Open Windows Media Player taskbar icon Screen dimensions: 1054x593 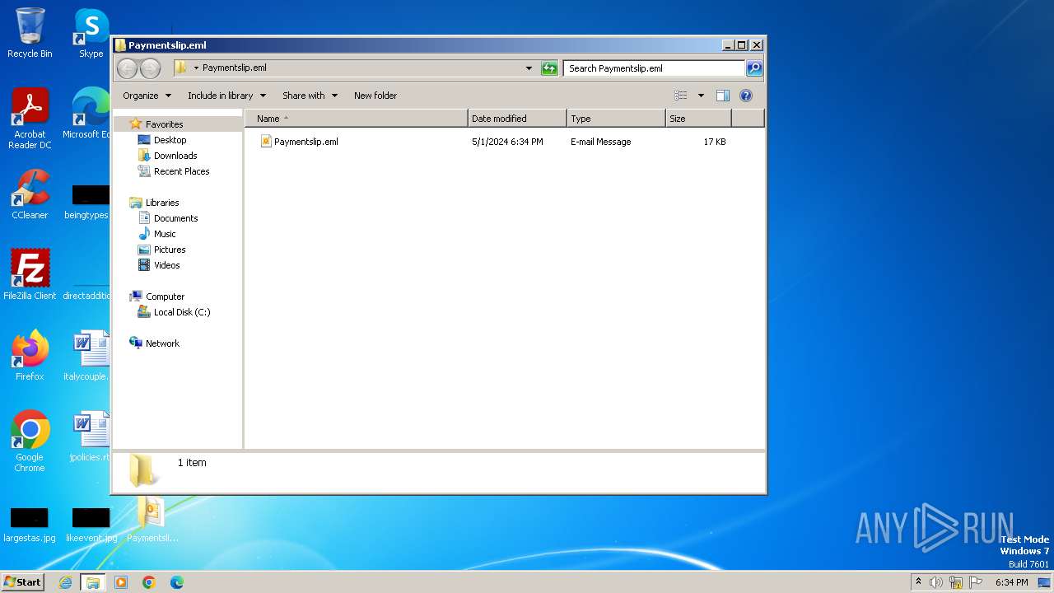coord(121,582)
